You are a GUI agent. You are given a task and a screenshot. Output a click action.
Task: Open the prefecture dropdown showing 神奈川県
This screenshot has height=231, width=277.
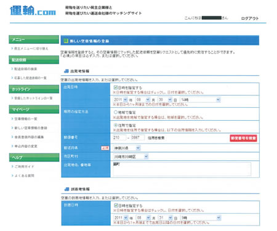[127, 148]
